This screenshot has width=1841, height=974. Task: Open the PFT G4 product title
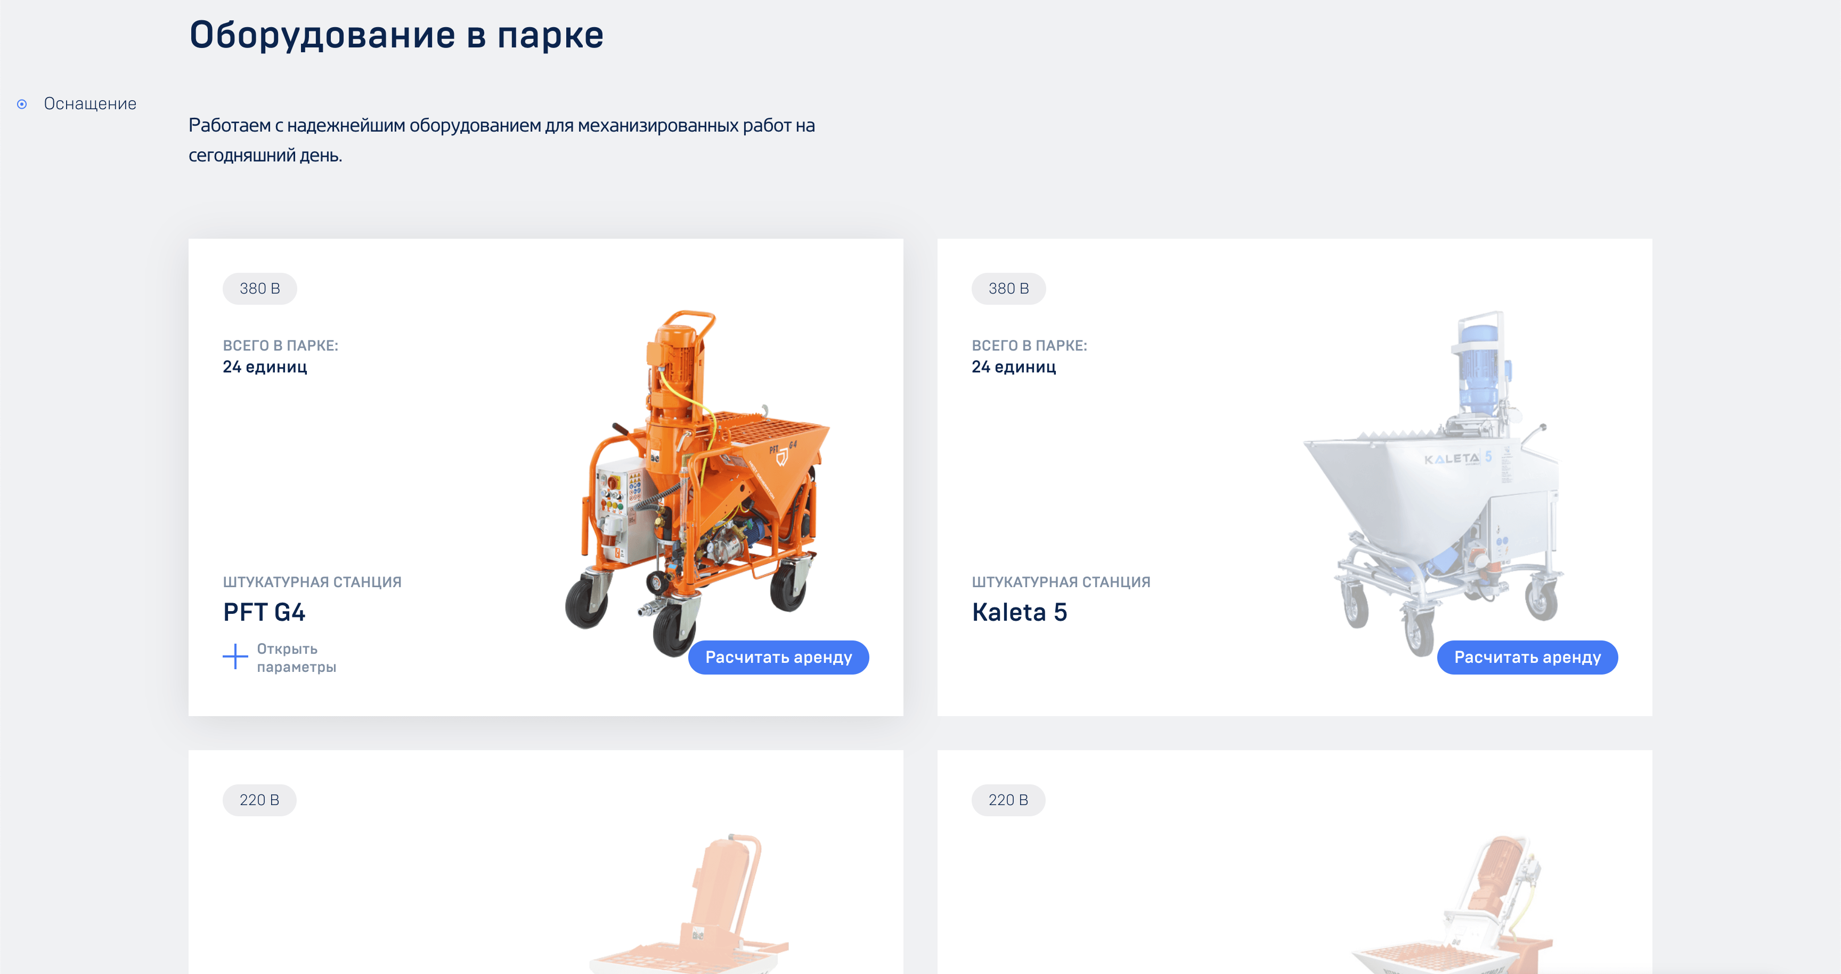264,612
